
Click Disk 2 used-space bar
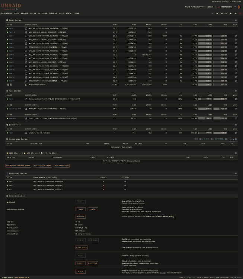point(205,40)
